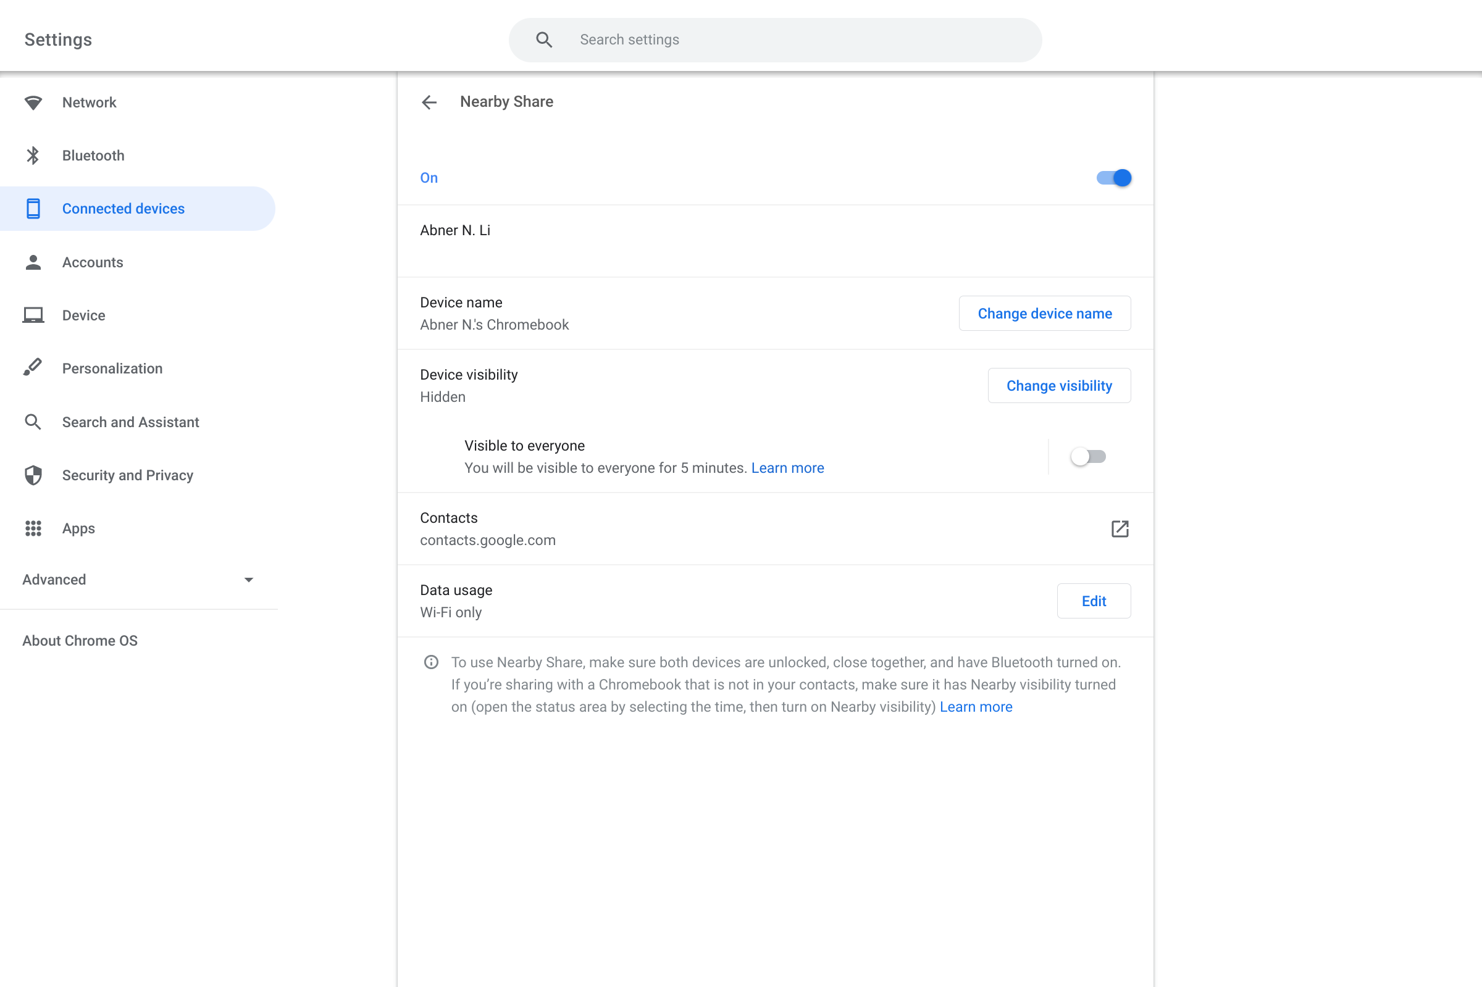
Task: Click the Change device name button
Action: [1044, 314]
